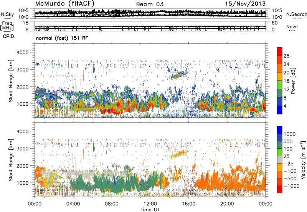Click the 'Slant Range [km]' label of the power panel
The image size is (307, 212).
pyautogui.click(x=11, y=81)
